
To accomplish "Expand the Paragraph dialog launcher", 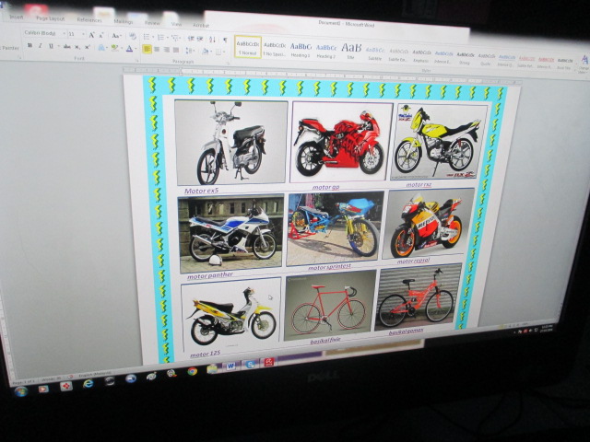I will click(x=228, y=64).
